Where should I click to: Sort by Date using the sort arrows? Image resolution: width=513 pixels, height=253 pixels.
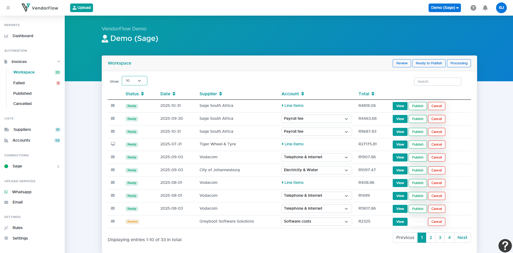pyautogui.click(x=174, y=94)
